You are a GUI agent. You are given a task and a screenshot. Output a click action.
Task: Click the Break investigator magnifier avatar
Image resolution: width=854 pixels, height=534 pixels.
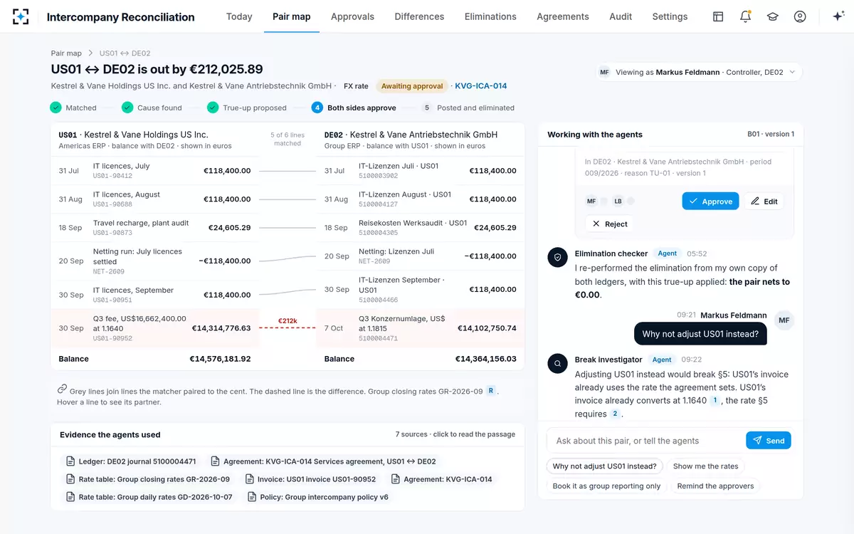557,364
